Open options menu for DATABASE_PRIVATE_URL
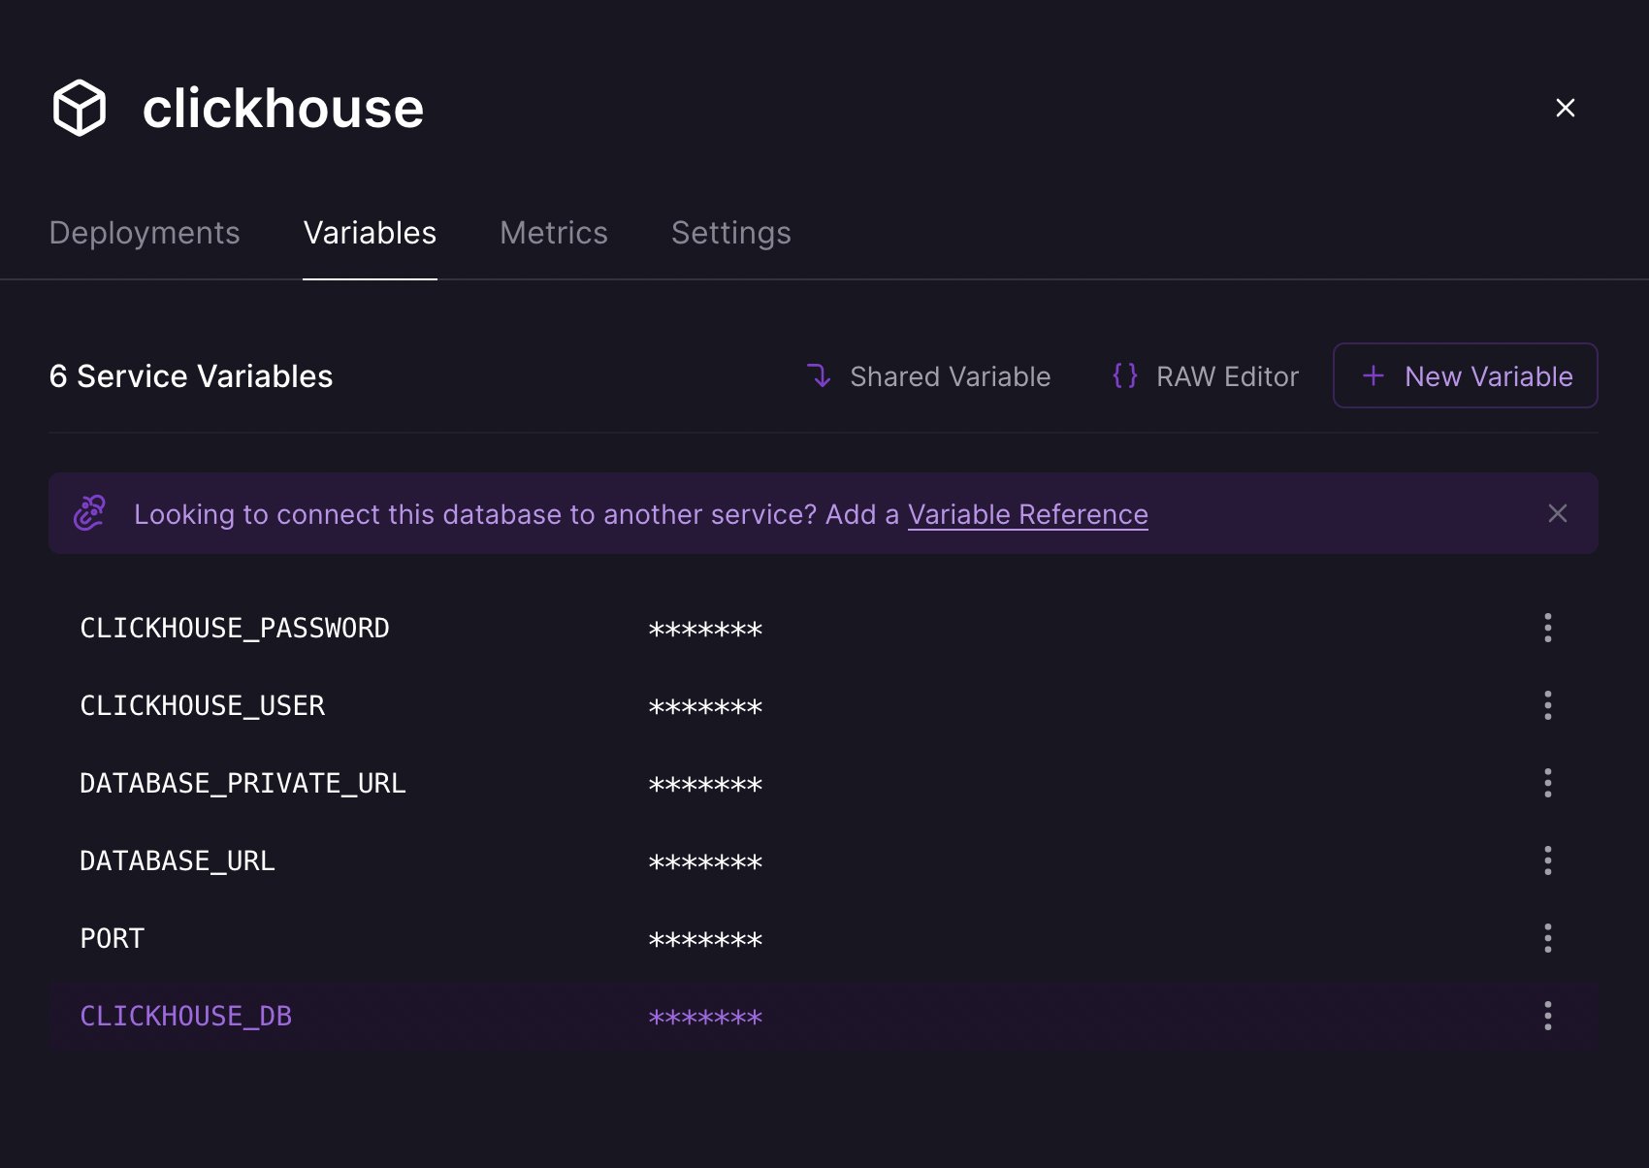This screenshot has width=1649, height=1168. tap(1547, 783)
